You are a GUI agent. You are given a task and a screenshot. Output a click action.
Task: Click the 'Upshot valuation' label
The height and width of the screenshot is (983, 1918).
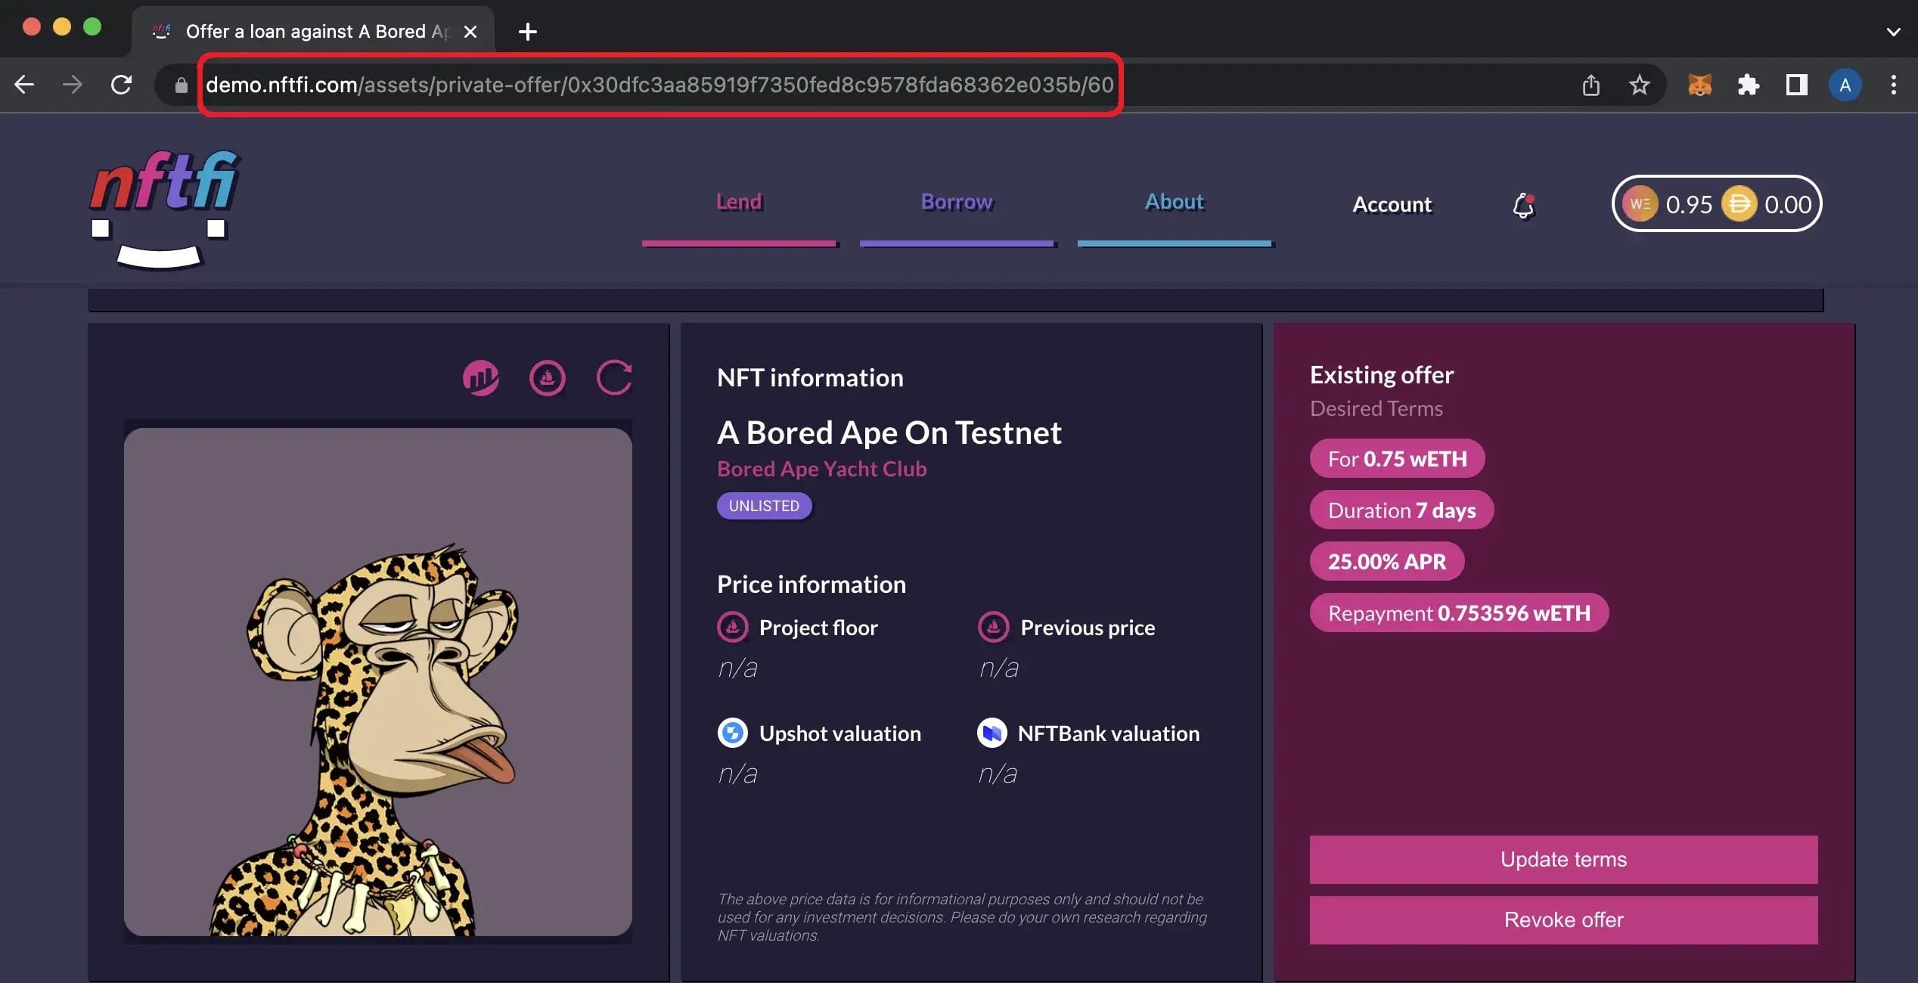(x=840, y=733)
